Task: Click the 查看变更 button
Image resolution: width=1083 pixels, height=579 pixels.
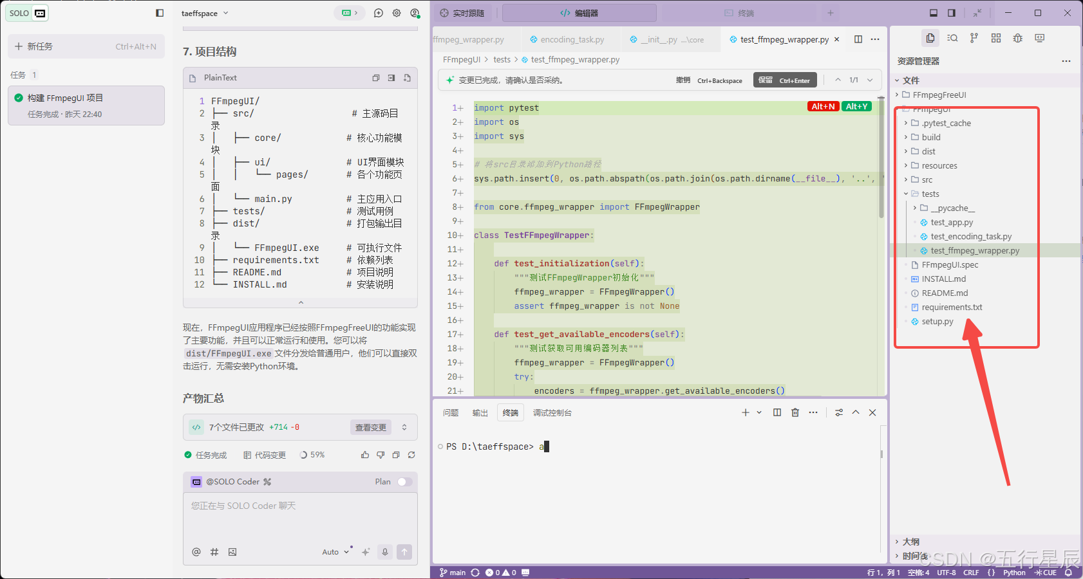Action: pos(371,427)
